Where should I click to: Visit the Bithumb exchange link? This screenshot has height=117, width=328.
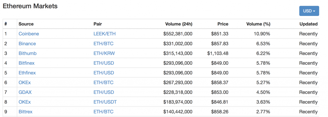click(x=28, y=53)
